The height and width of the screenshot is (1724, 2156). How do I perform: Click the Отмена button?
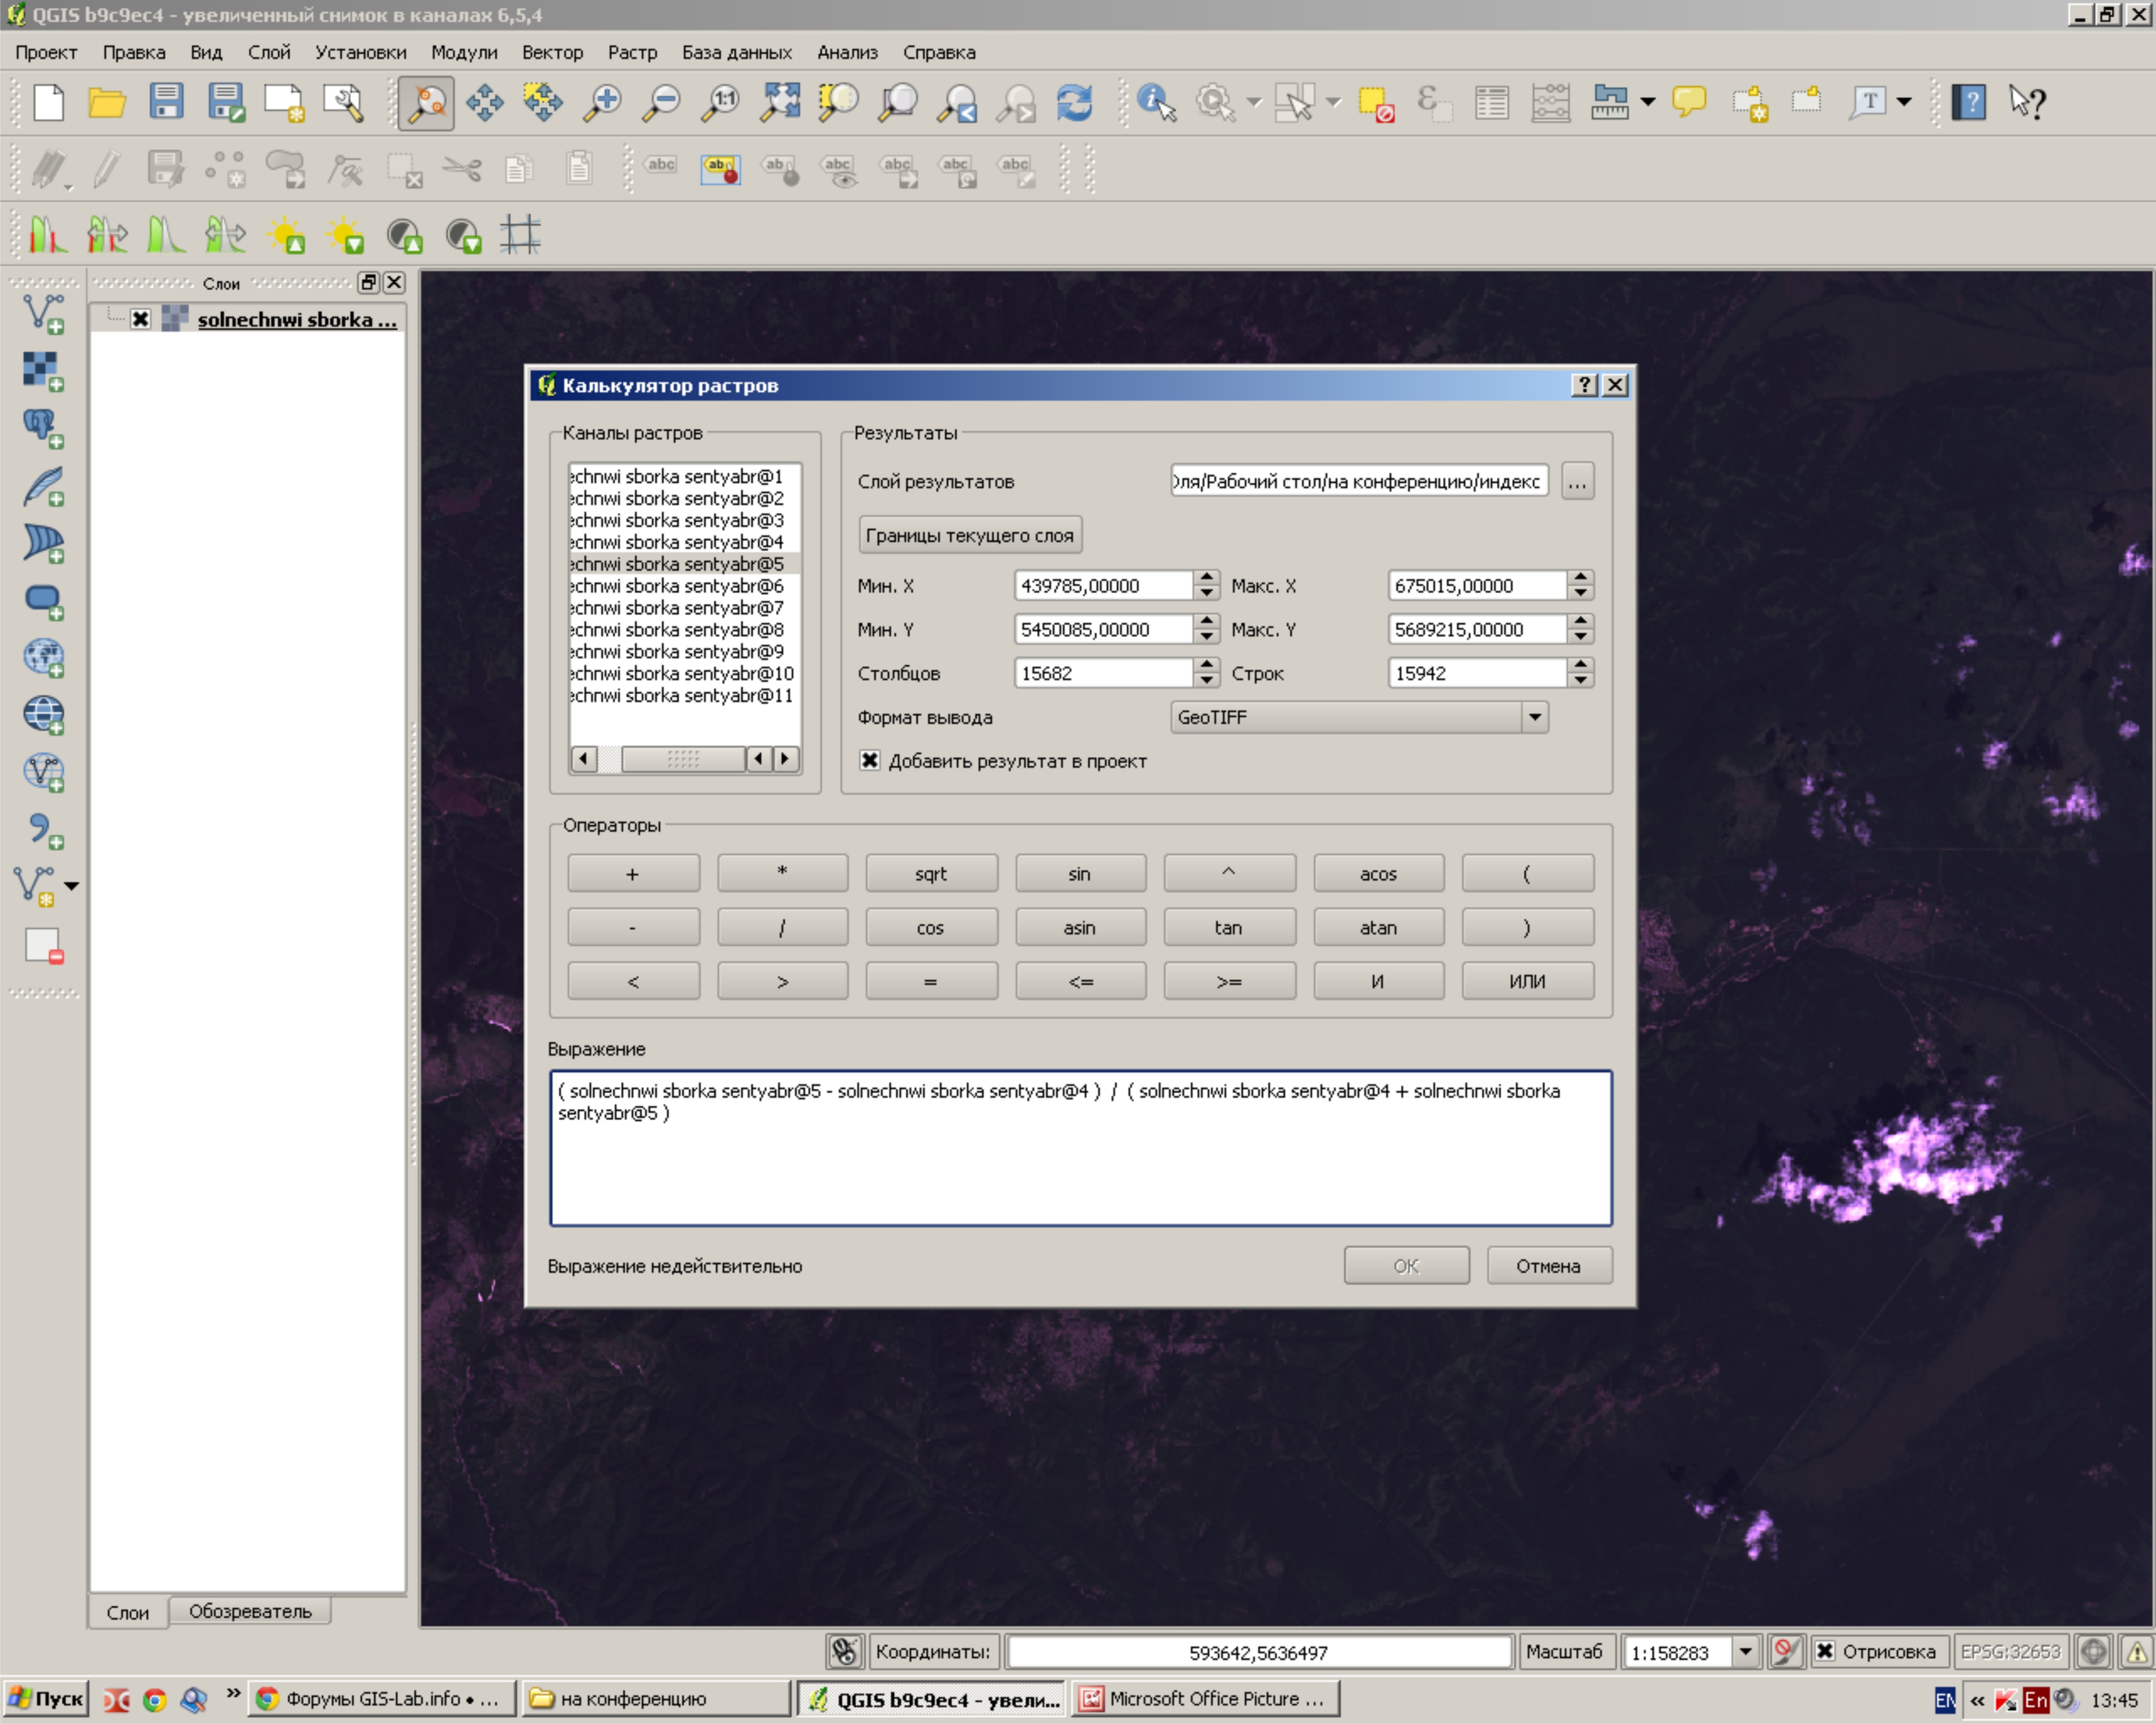click(1547, 1265)
